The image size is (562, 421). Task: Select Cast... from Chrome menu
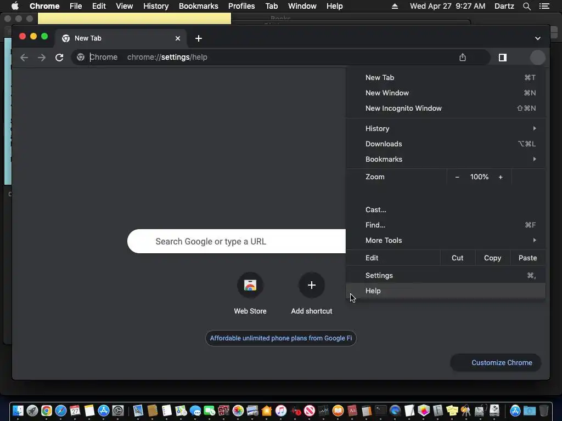tap(446, 210)
